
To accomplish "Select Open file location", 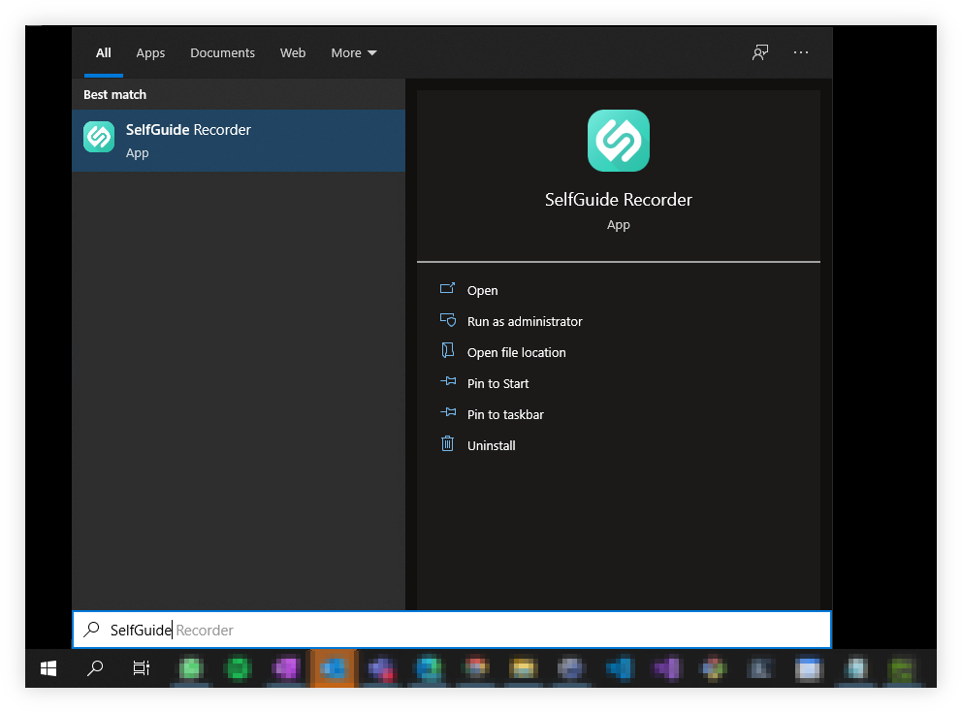I will [x=517, y=352].
